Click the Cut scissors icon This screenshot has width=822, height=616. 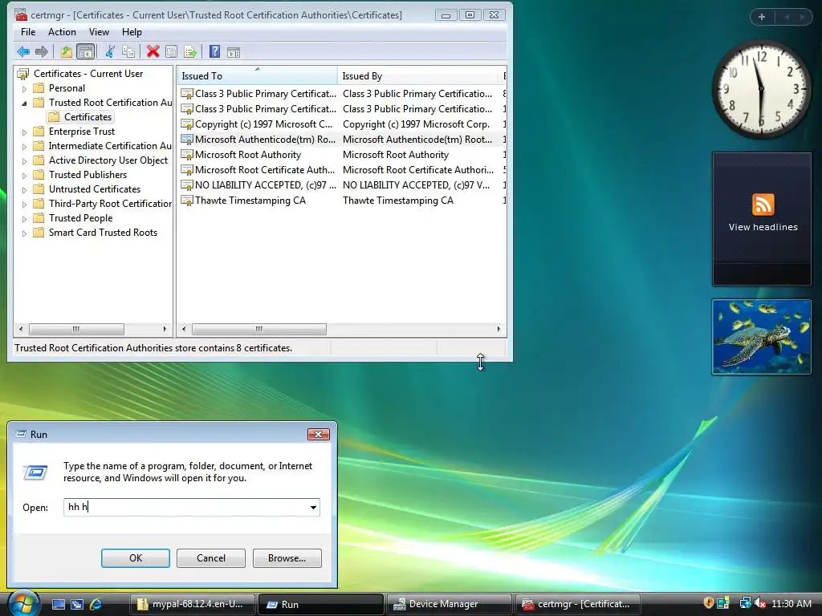[110, 51]
